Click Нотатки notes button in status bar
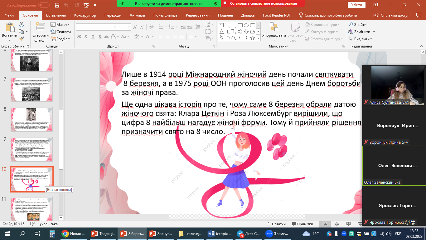426x240 pixels. point(277,224)
